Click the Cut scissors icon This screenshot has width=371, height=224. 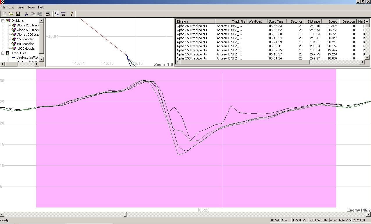26,14
